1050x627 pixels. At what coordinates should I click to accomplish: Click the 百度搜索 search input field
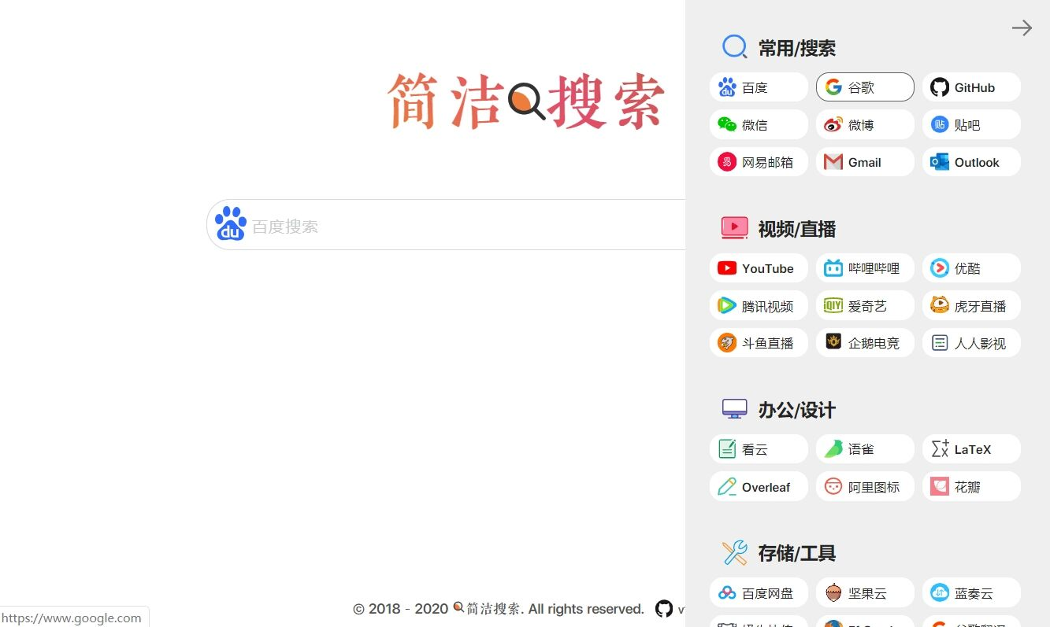[441, 224]
